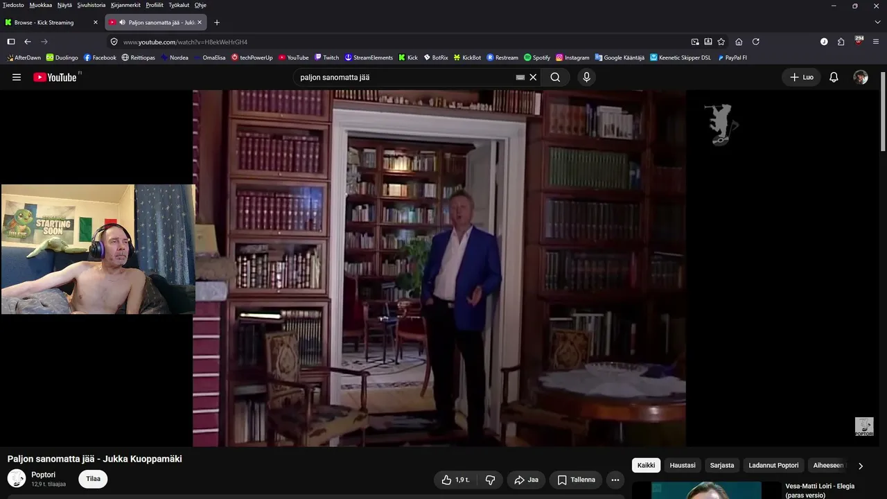Like the video with thumbs up

pos(455,480)
